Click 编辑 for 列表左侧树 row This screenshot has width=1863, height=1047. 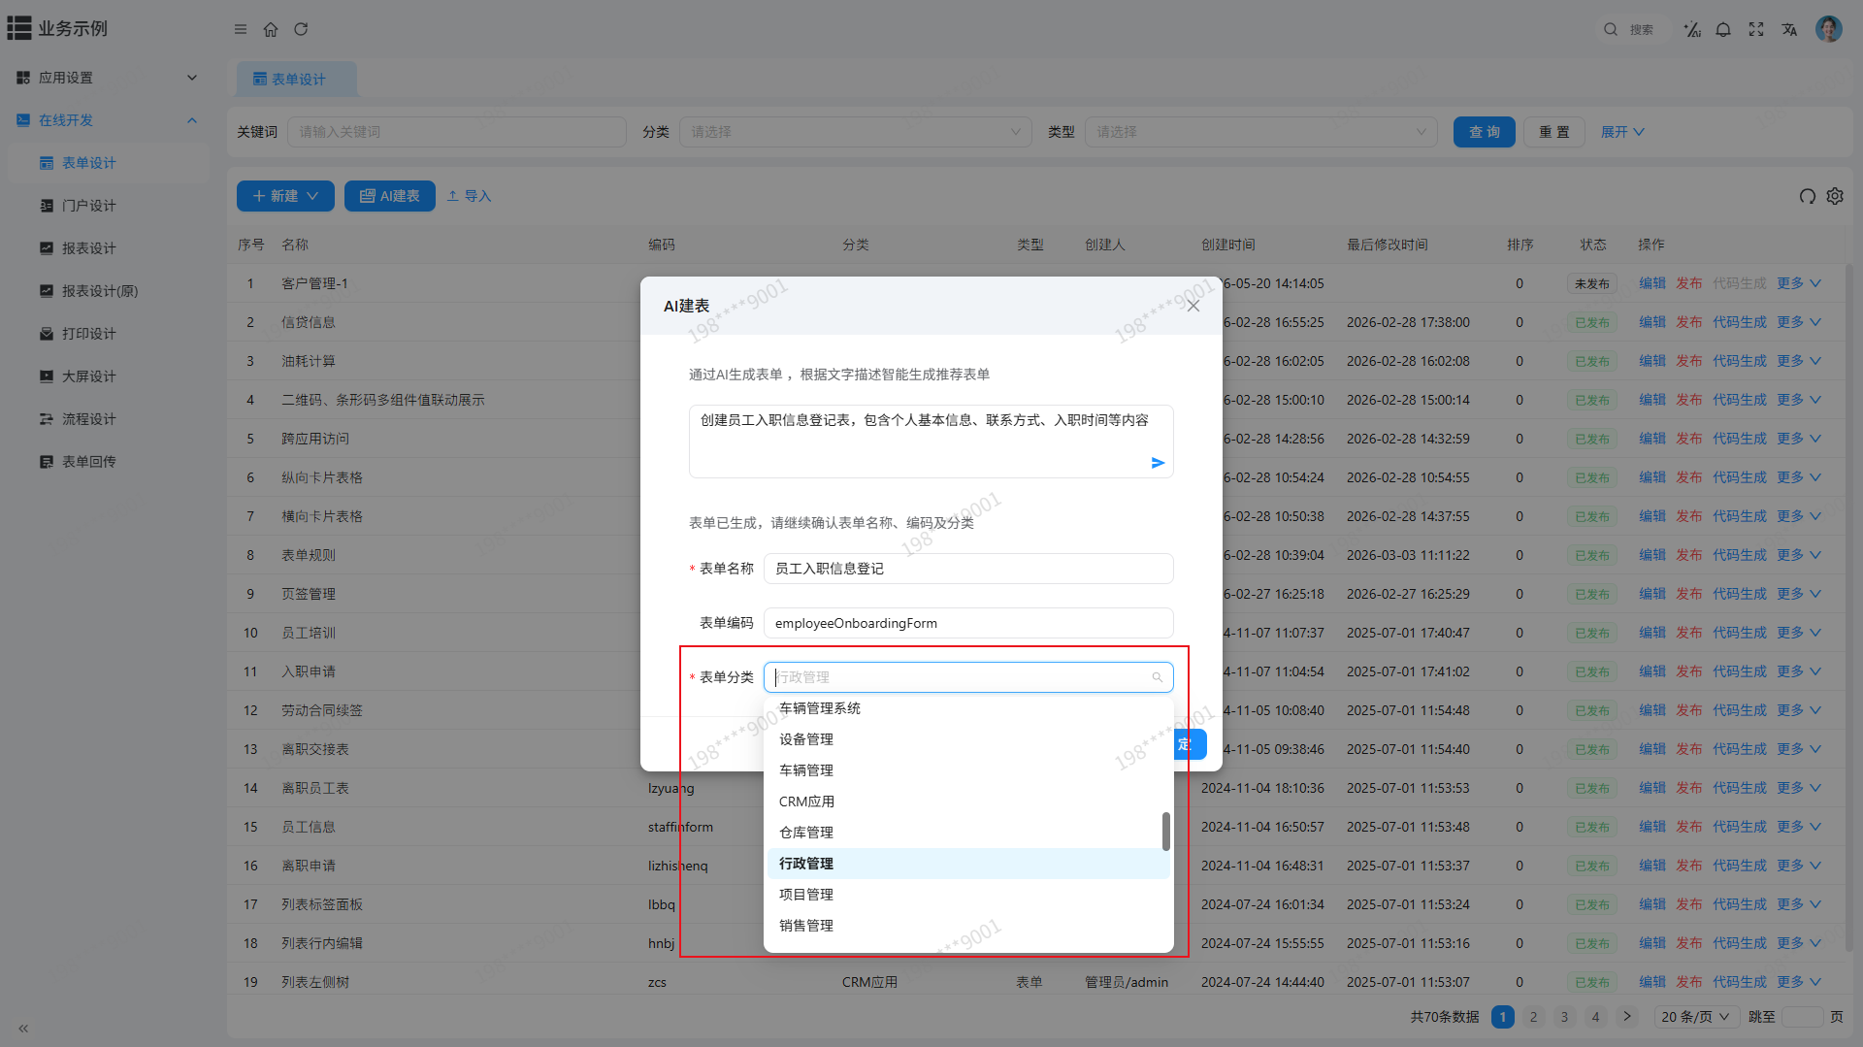pos(1652,982)
